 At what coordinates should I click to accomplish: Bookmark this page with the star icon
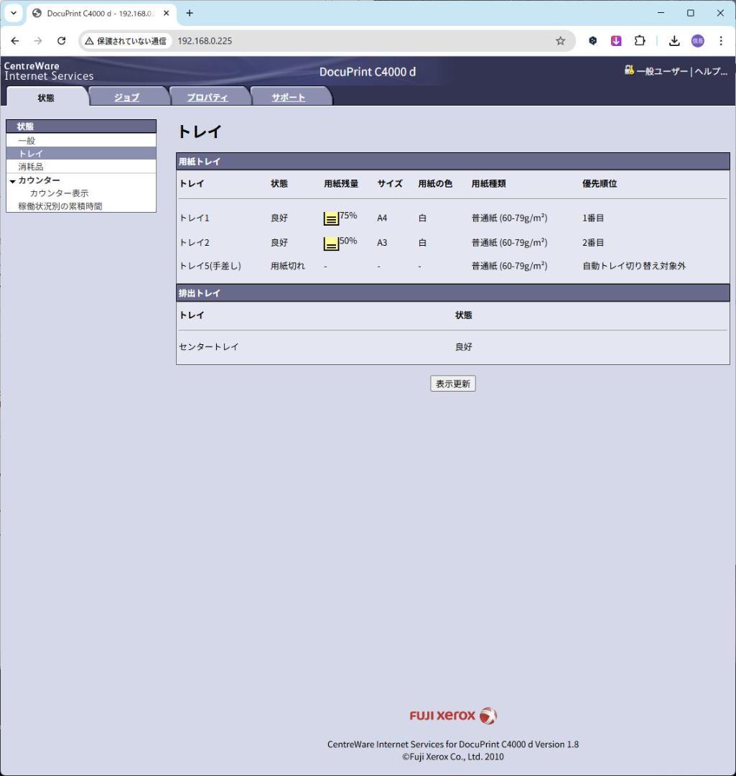561,41
